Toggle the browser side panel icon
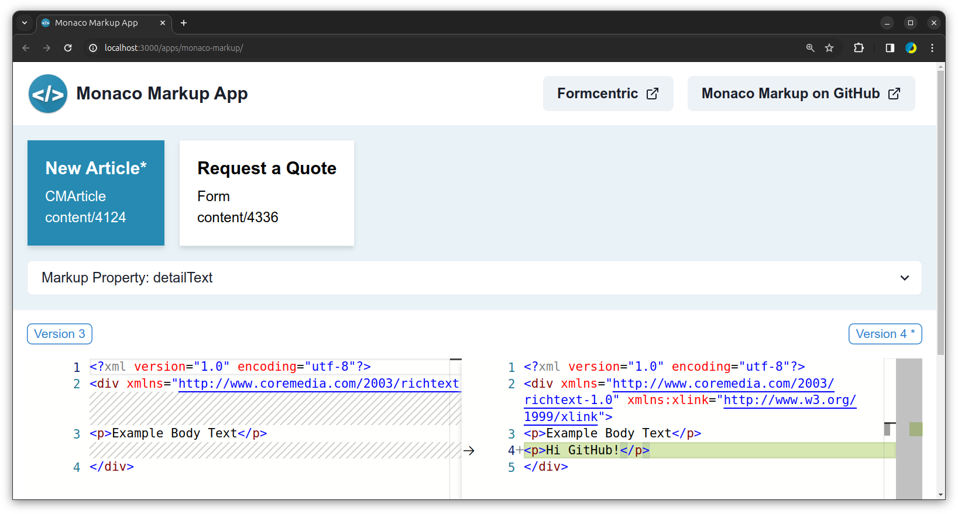Viewport: 958px width, 514px height. pyautogui.click(x=890, y=48)
